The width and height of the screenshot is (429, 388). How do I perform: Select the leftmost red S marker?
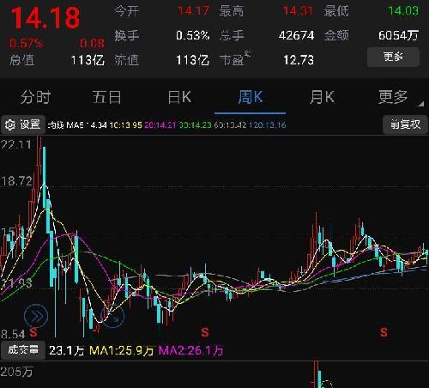(x=33, y=332)
